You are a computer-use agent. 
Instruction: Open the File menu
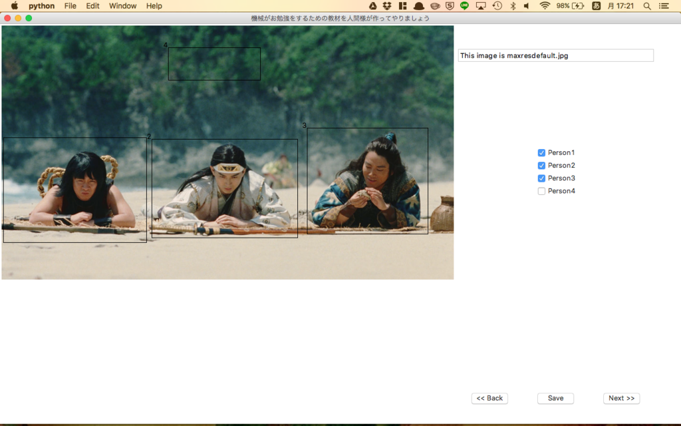point(70,5)
